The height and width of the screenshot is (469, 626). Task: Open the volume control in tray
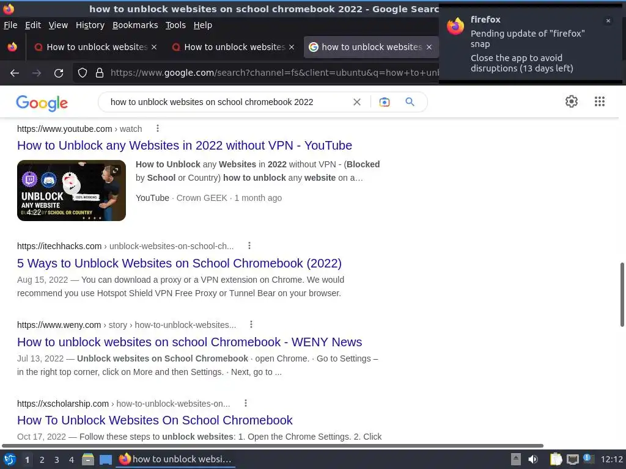pyautogui.click(x=533, y=459)
